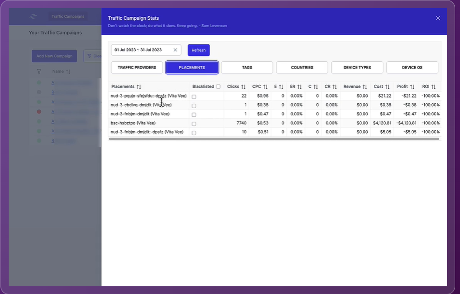This screenshot has width=460, height=294.
Task: Click placement nud-3-cbdlvq-dmjdlt (Vita Vee)
Action: click(141, 105)
